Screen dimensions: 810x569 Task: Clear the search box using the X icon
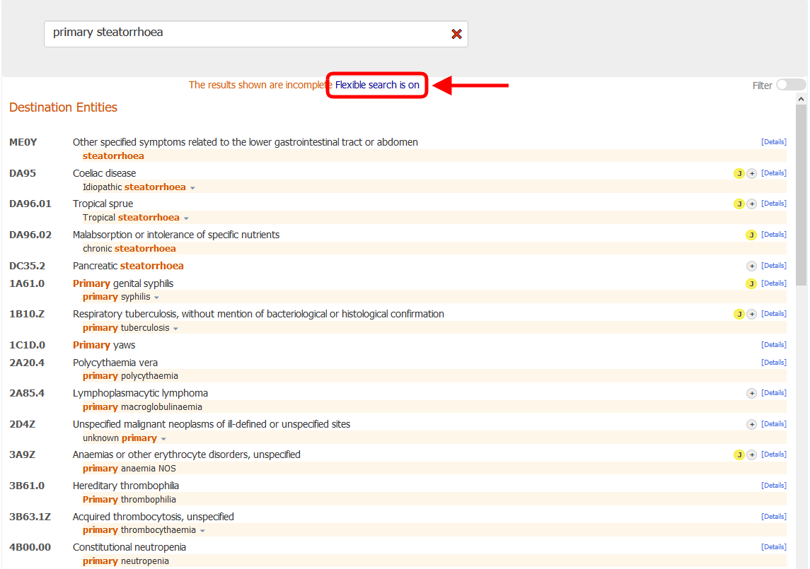[456, 33]
